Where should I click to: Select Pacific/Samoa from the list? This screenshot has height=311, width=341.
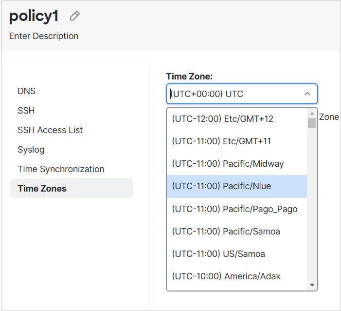[226, 231]
